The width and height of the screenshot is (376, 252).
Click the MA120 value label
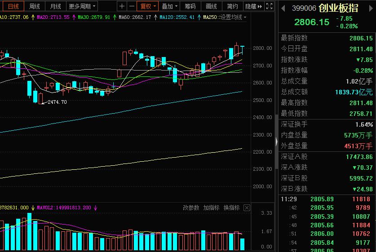(x=177, y=17)
